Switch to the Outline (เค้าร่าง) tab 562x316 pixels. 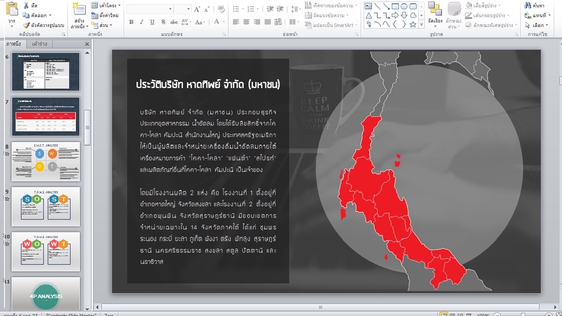pos(40,44)
